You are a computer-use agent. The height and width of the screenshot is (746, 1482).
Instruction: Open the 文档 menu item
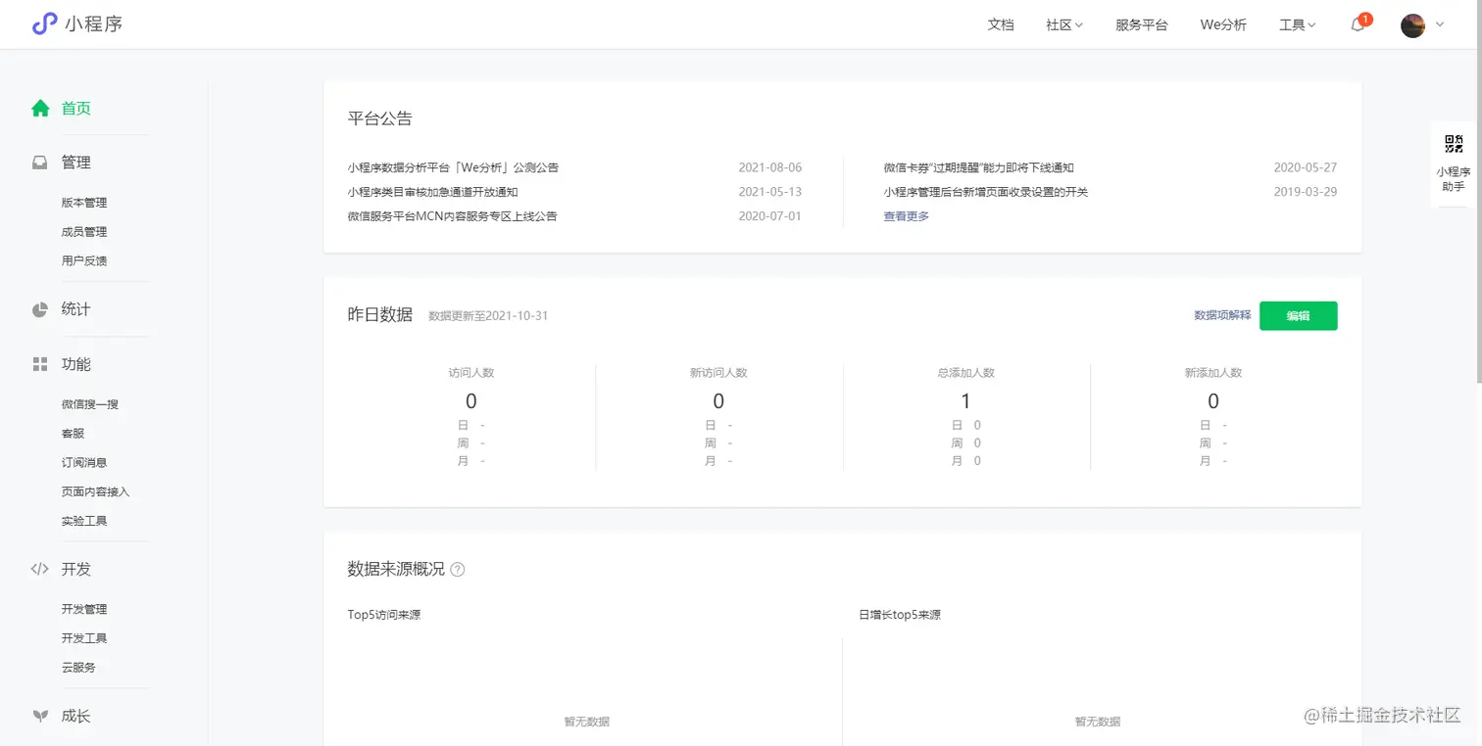click(x=1001, y=25)
